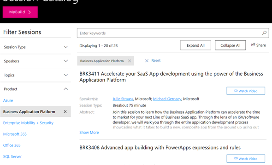Open the BRK3408 session title
Viewport: 272px width, 165px height.
(x=160, y=148)
